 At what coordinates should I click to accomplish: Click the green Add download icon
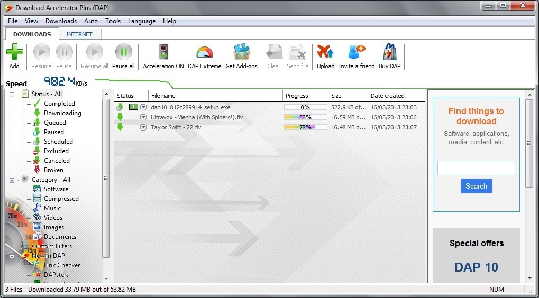click(x=14, y=52)
